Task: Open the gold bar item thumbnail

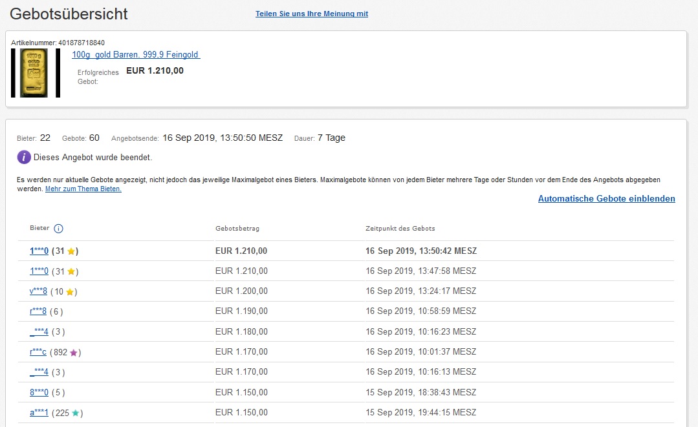Action: tap(36, 73)
